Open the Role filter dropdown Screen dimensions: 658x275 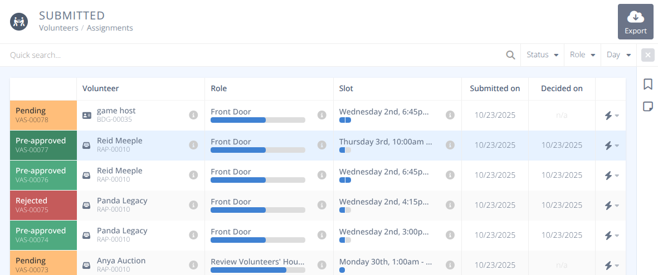[583, 55]
